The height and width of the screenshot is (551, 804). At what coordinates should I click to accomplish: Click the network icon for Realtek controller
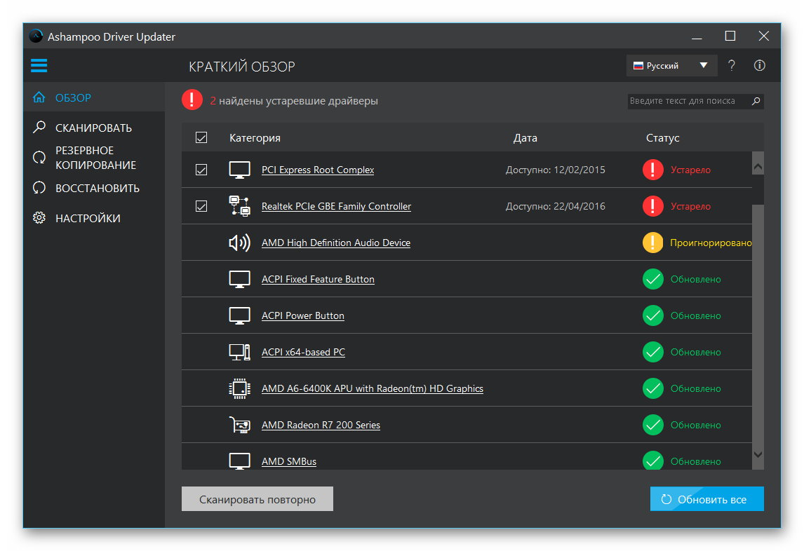[239, 206]
